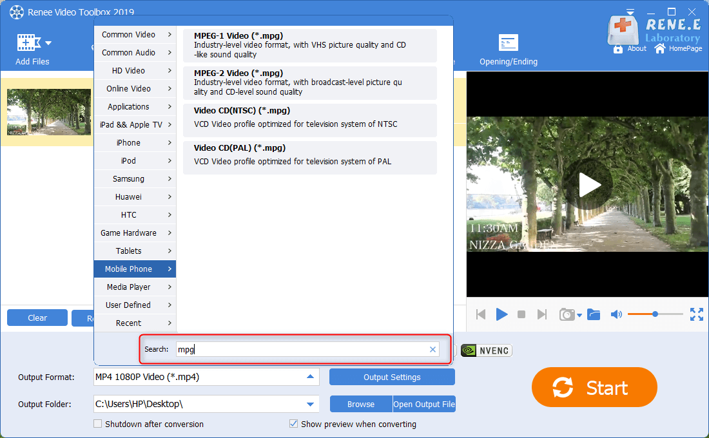Image resolution: width=709 pixels, height=438 pixels.
Task: Click the About lock icon
Action: pos(618,49)
